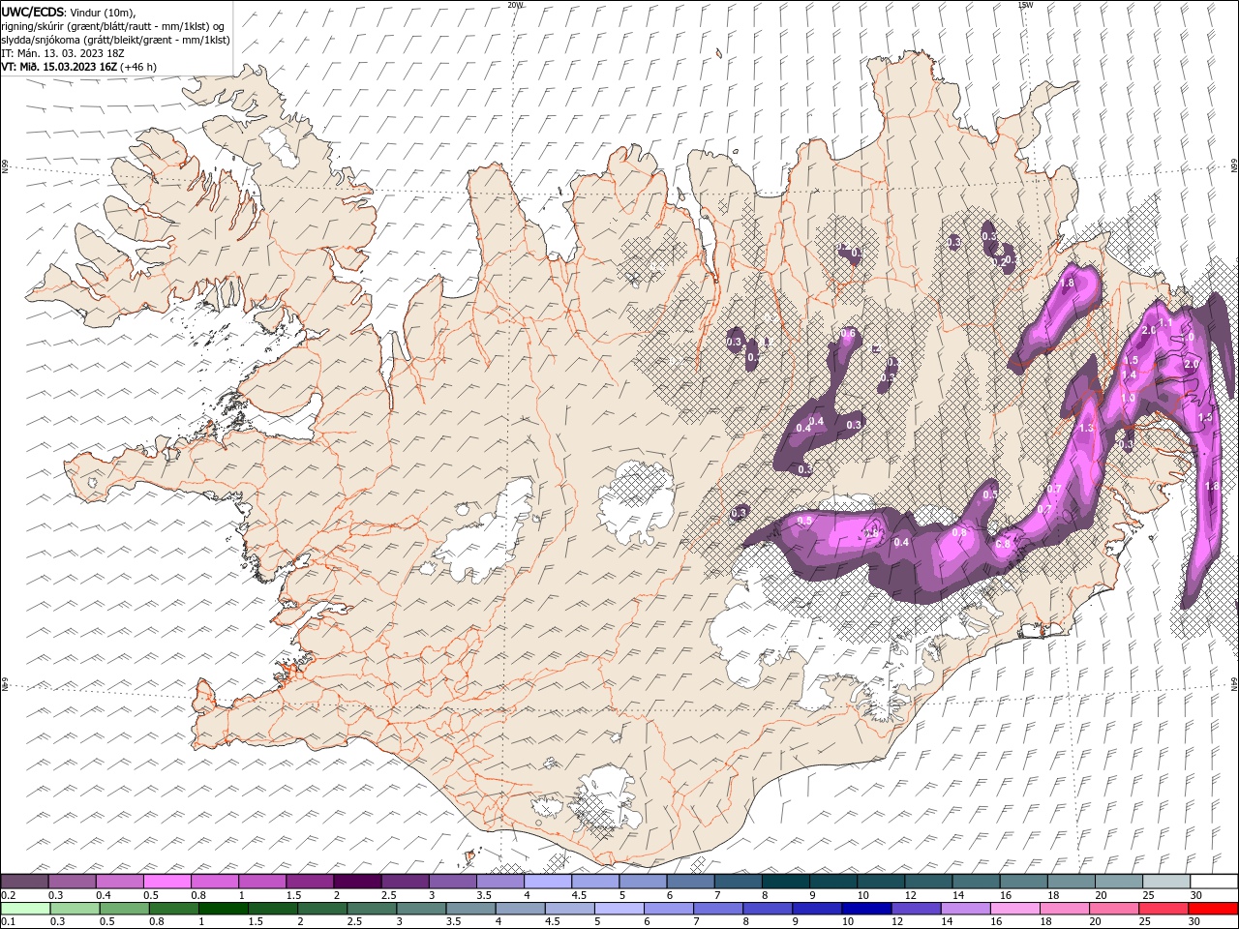Click the '0.2' label on the snow scale
Image resolution: width=1239 pixels, height=929 pixels.
(8, 895)
